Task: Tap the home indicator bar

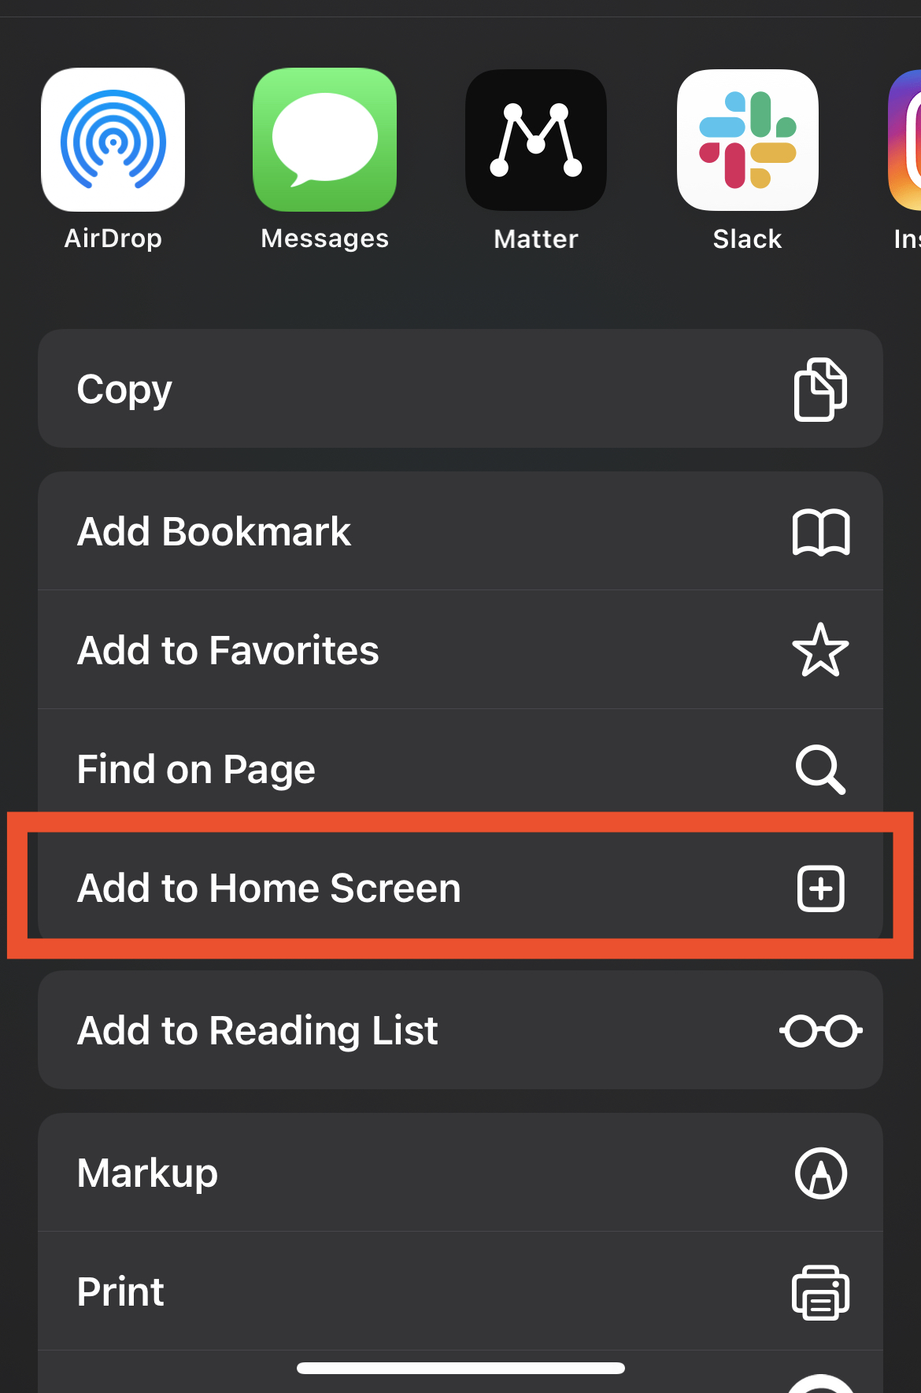Action: tap(460, 1368)
